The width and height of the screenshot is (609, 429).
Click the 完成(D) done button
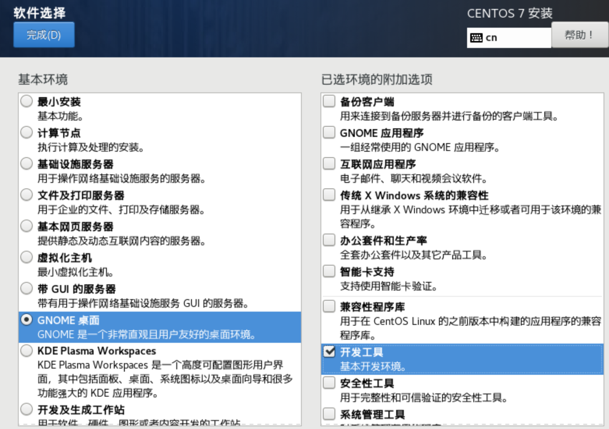click(44, 35)
